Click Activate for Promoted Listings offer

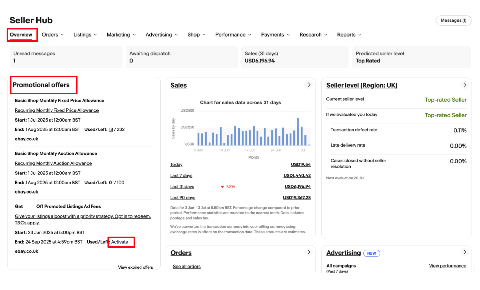tap(119, 242)
